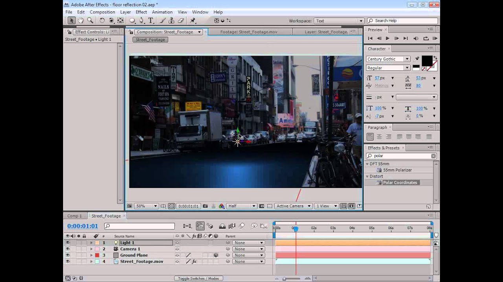
Task: Select the Selection arrow tool
Action: [71, 21]
